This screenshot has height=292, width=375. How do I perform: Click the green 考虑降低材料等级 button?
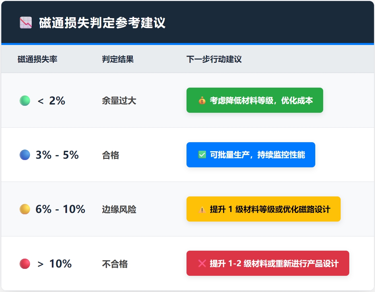coord(255,100)
